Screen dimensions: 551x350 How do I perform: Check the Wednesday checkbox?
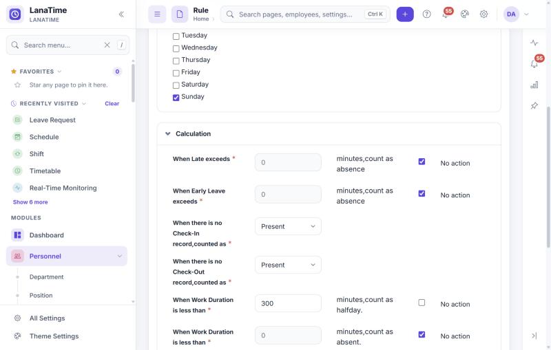(x=176, y=48)
